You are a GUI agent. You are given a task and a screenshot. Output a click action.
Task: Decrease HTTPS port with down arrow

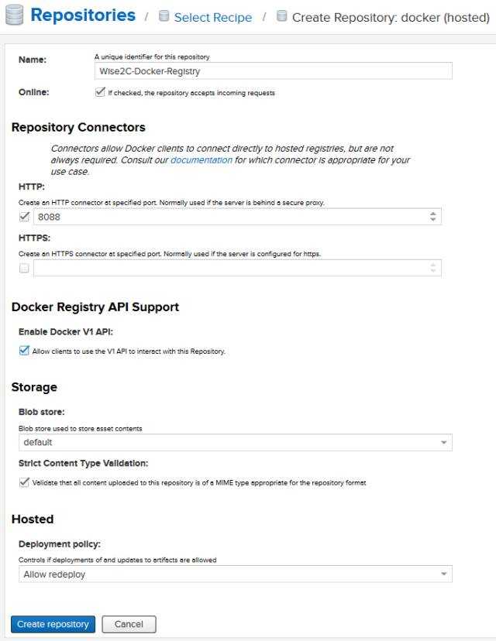pyautogui.click(x=433, y=272)
